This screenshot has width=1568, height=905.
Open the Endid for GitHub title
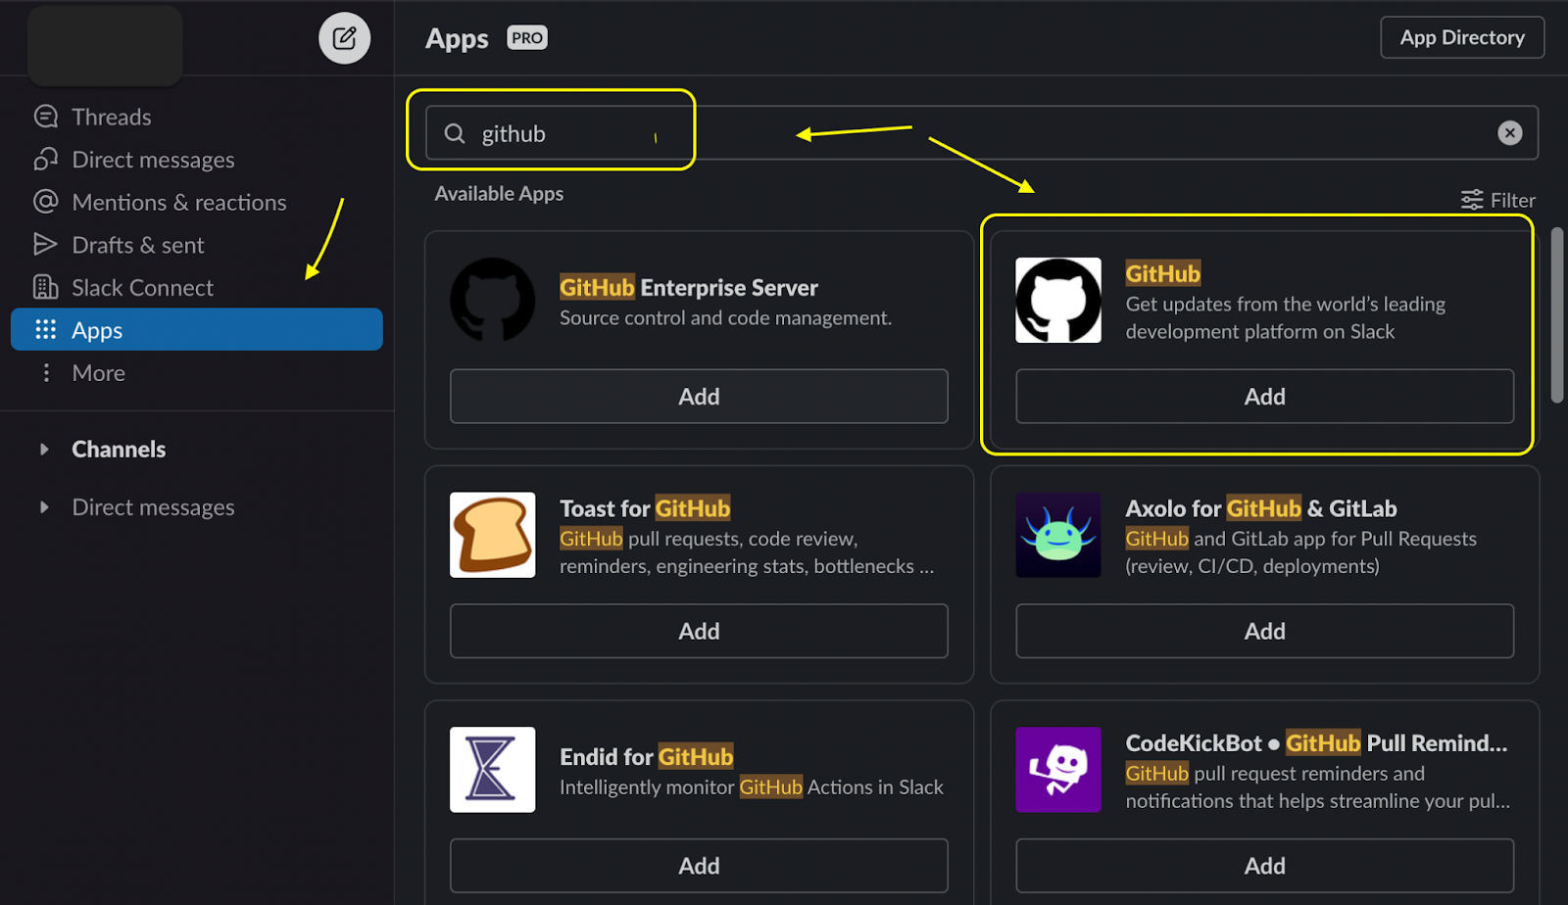coord(647,757)
